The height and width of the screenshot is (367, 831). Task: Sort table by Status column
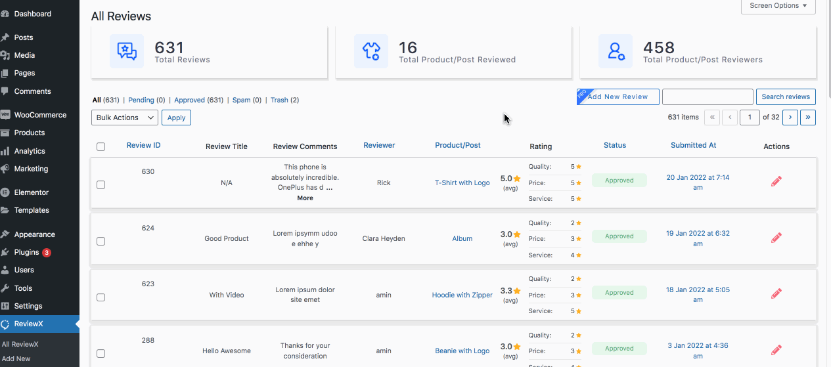tap(615, 145)
